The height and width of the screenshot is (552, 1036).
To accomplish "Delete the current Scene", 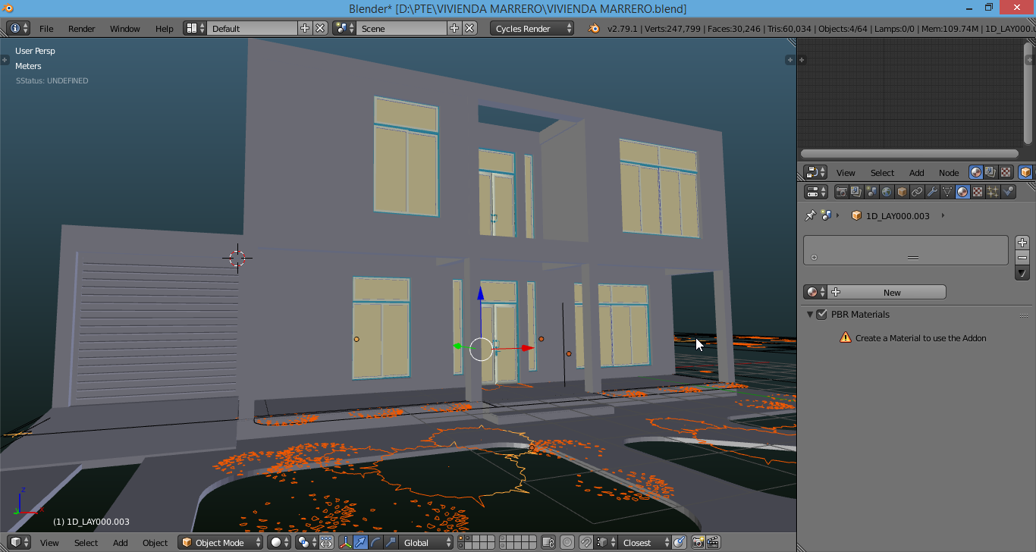I will pos(469,28).
